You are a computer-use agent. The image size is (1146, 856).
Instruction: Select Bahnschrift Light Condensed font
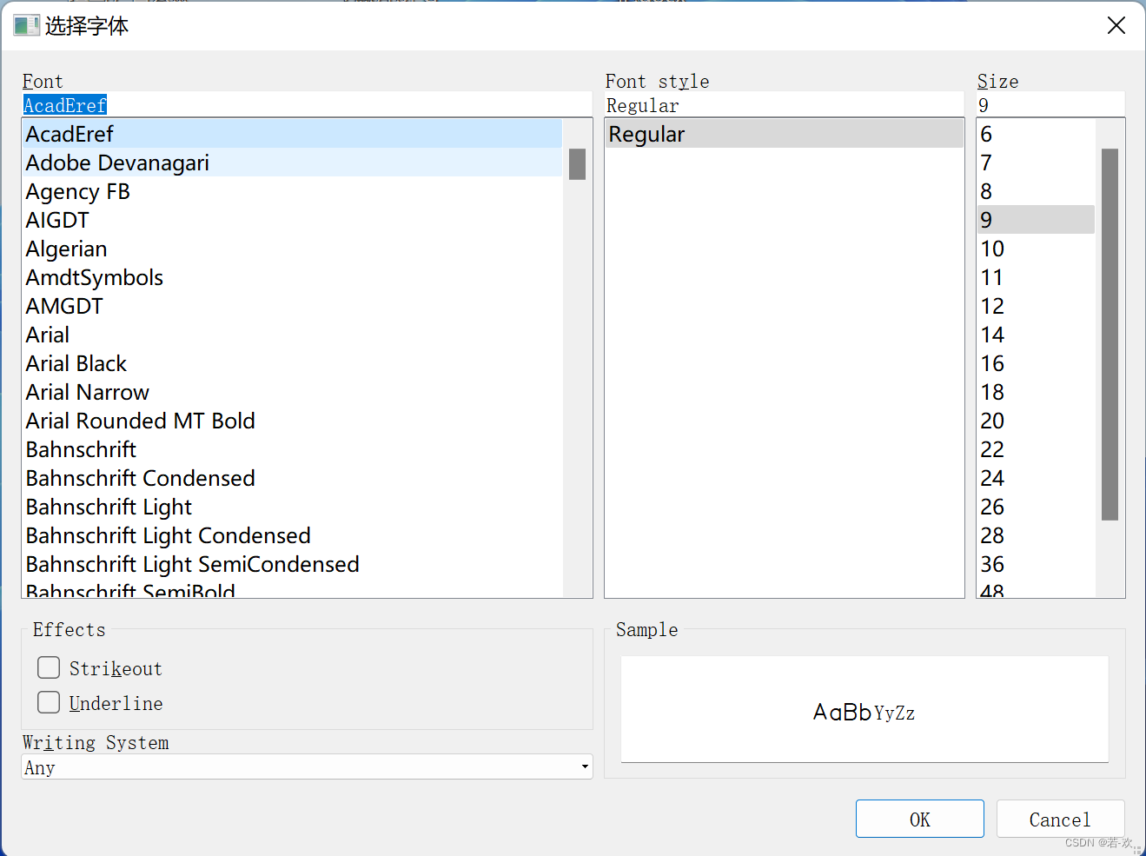pos(292,535)
